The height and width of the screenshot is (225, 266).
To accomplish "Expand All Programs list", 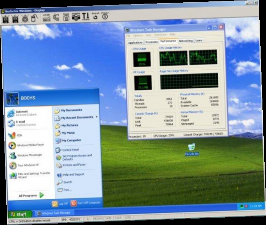I will click(x=31, y=195).
